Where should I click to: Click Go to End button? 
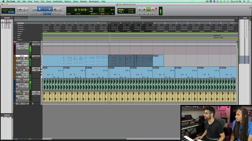pos(153,14)
